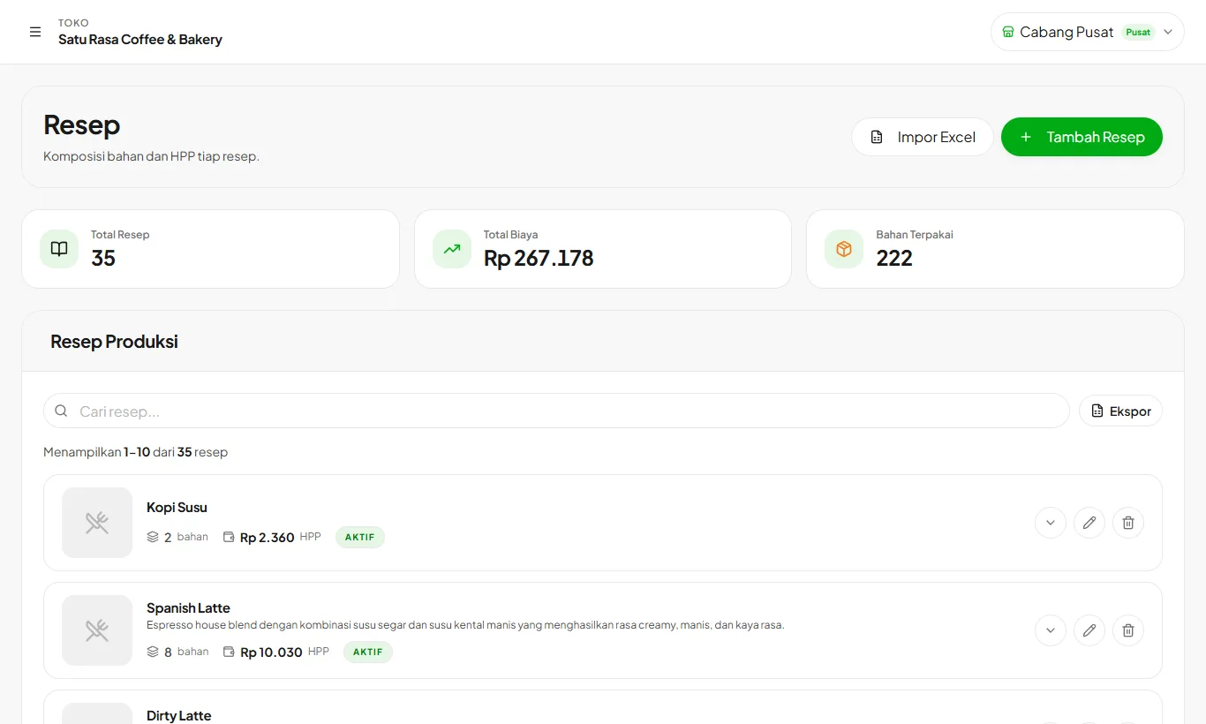Click the Kopi Susu recipe name
The image size is (1206, 724).
177,507
